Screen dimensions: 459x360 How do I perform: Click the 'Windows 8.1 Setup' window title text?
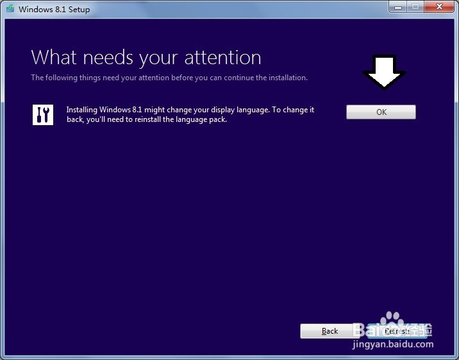pos(54,10)
